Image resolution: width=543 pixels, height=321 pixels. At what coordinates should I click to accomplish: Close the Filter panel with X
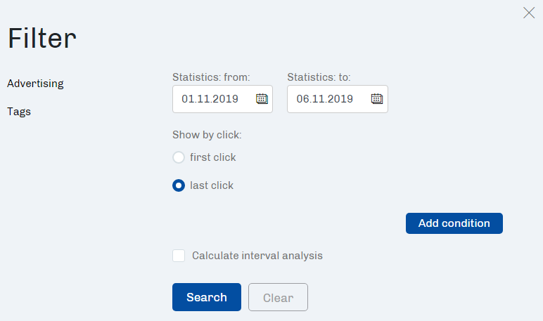point(529,13)
